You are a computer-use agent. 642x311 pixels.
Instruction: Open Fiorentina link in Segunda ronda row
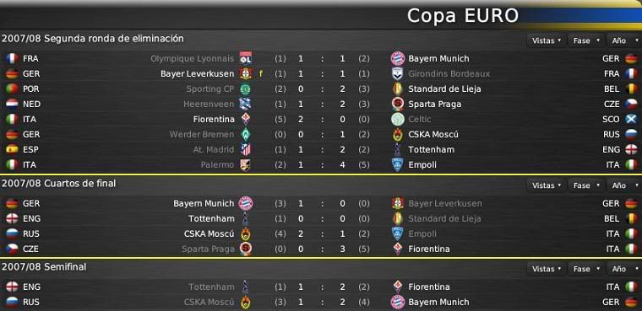pyautogui.click(x=214, y=120)
